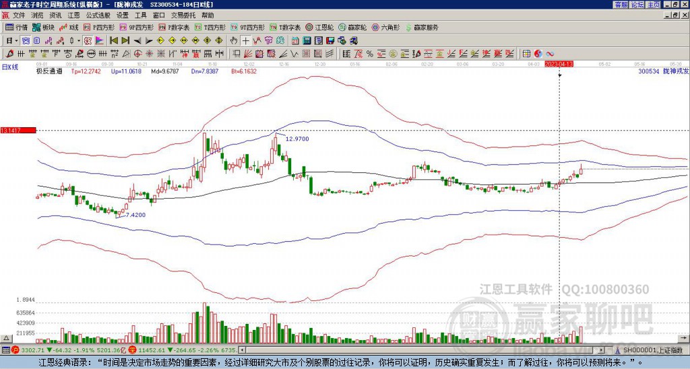Image resolution: width=690 pixels, height=369 pixels.
Task: Click the black right arrow icon
Action: pos(149,41)
